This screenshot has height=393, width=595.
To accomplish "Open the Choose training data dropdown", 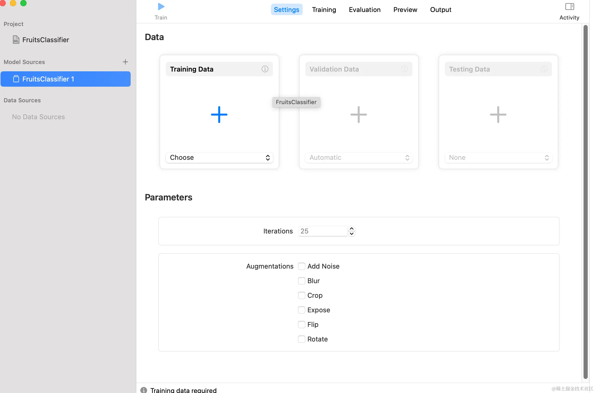I will click(219, 158).
